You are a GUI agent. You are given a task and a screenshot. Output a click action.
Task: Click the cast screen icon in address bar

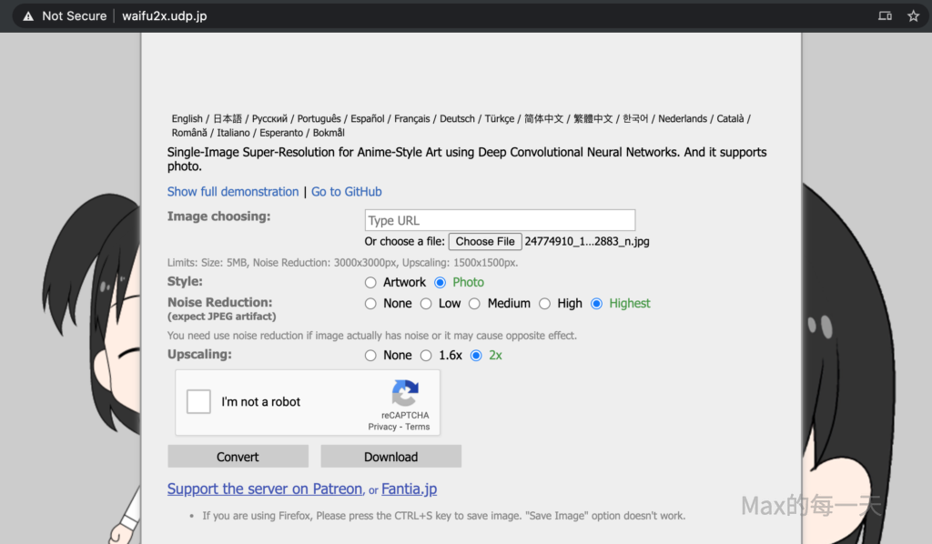click(885, 16)
